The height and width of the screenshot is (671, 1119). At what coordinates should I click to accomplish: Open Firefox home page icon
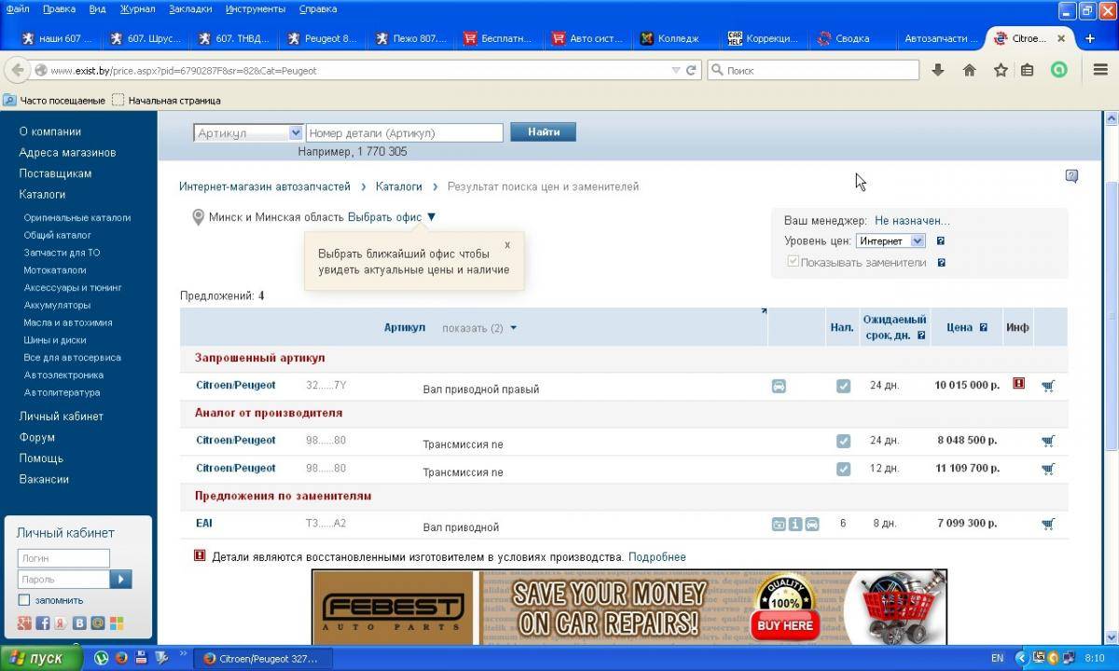[x=969, y=70]
